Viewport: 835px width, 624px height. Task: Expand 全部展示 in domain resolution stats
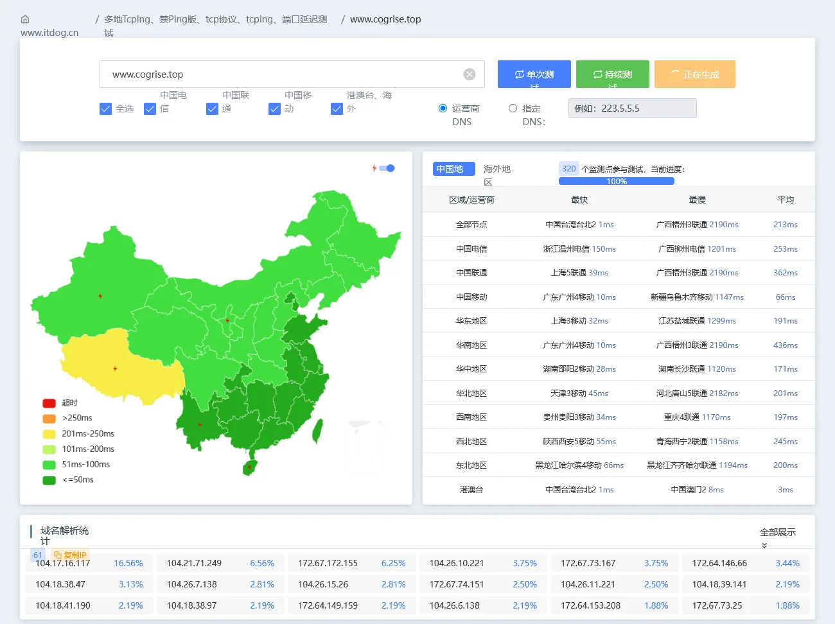(777, 537)
